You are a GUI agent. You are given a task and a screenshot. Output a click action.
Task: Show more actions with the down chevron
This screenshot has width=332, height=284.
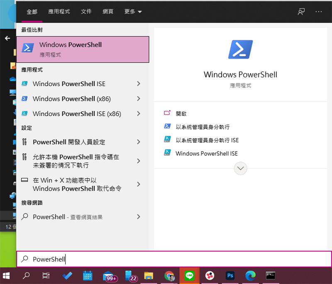click(x=240, y=169)
